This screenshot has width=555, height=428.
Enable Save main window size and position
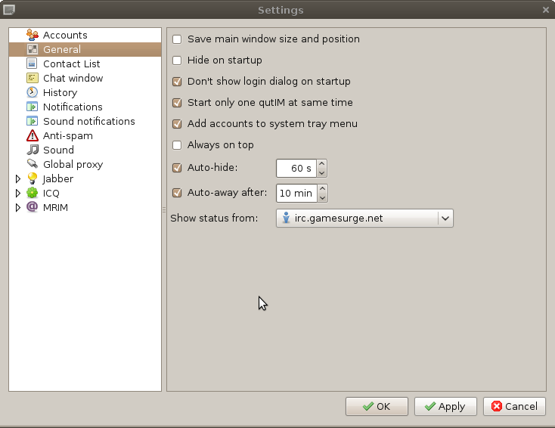click(177, 39)
